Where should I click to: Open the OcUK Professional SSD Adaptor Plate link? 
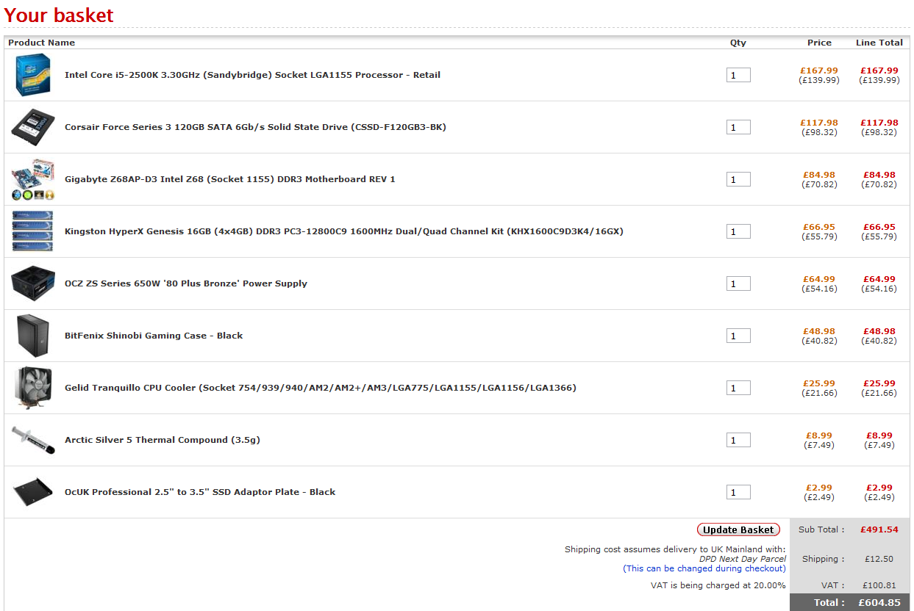point(200,492)
